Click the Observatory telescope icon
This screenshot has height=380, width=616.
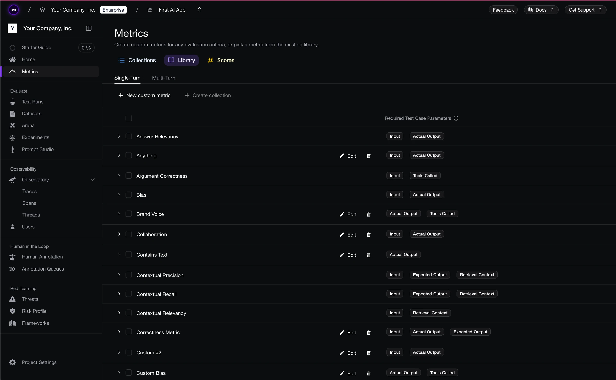pyautogui.click(x=12, y=180)
